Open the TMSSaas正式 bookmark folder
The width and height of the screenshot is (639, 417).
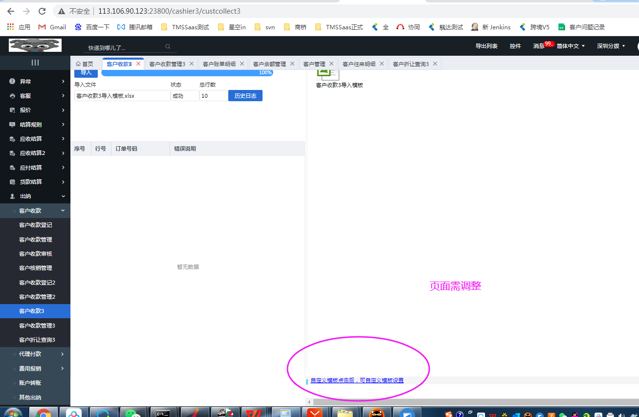pyautogui.click(x=339, y=27)
